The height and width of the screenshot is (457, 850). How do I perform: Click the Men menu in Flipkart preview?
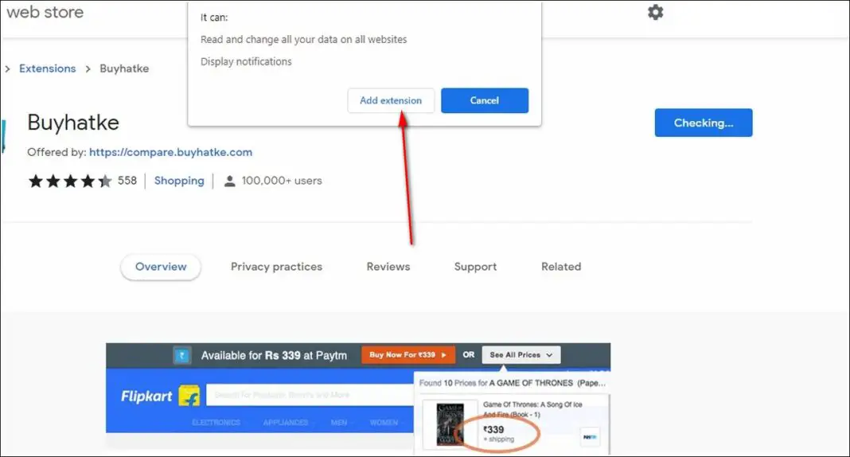coord(339,422)
